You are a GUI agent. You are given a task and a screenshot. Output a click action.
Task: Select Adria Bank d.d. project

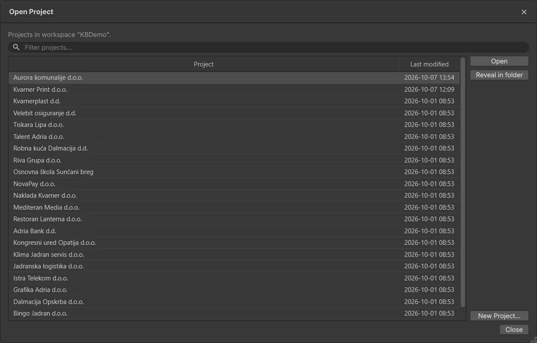coord(234,231)
